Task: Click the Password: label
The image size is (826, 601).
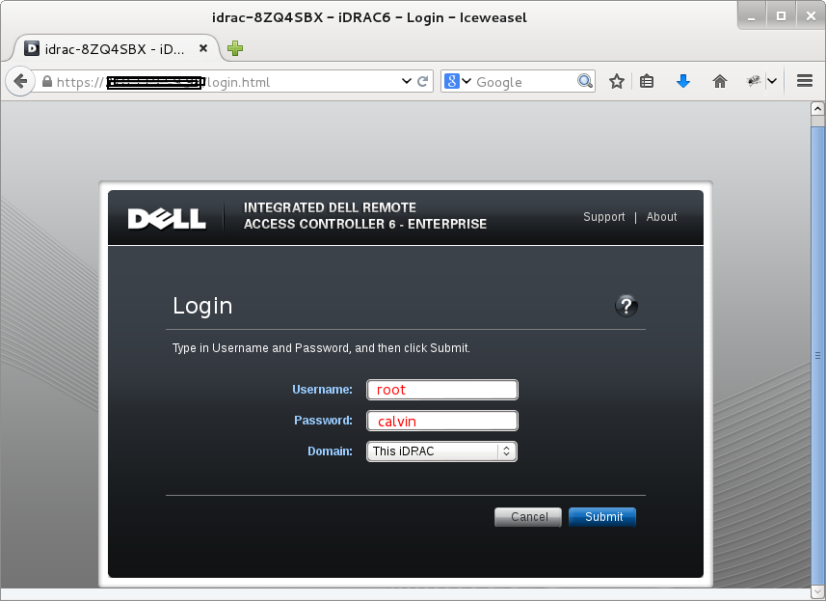Action: pos(324,421)
